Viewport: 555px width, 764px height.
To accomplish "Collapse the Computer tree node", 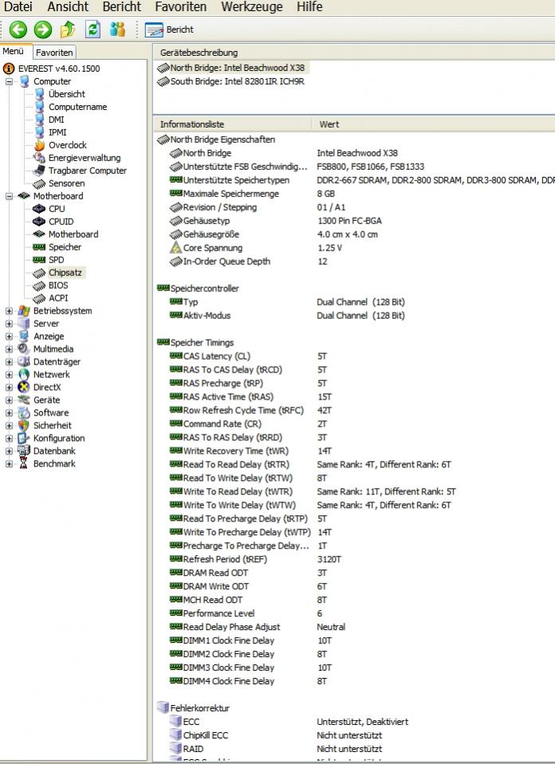I will (9, 81).
